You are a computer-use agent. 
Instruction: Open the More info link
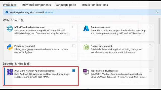point(49,12)
